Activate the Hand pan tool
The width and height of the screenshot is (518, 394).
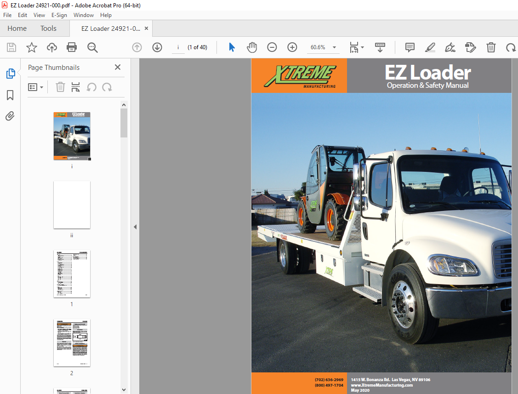coord(252,47)
